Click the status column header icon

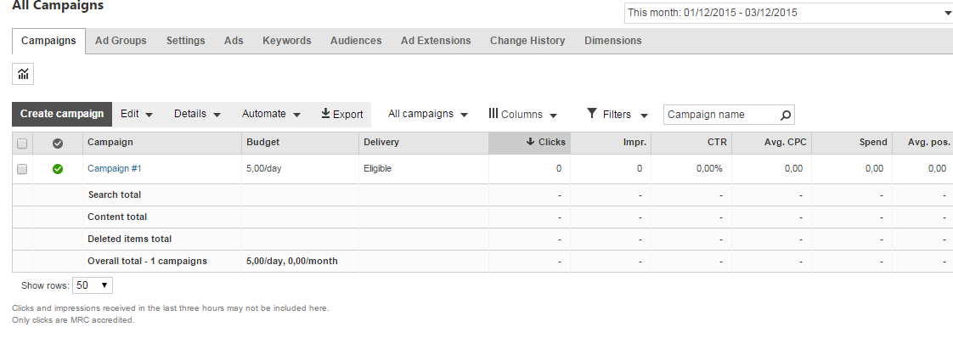58,143
